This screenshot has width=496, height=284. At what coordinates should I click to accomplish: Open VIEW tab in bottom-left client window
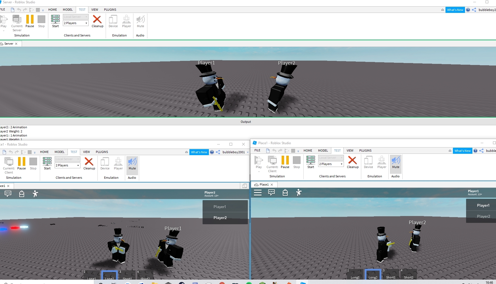tap(86, 152)
